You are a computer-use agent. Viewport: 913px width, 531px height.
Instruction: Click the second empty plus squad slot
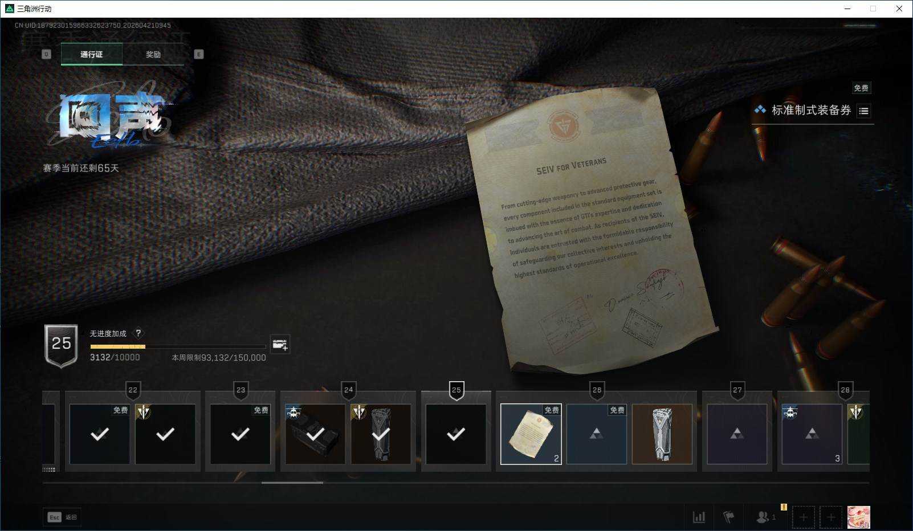(x=831, y=517)
